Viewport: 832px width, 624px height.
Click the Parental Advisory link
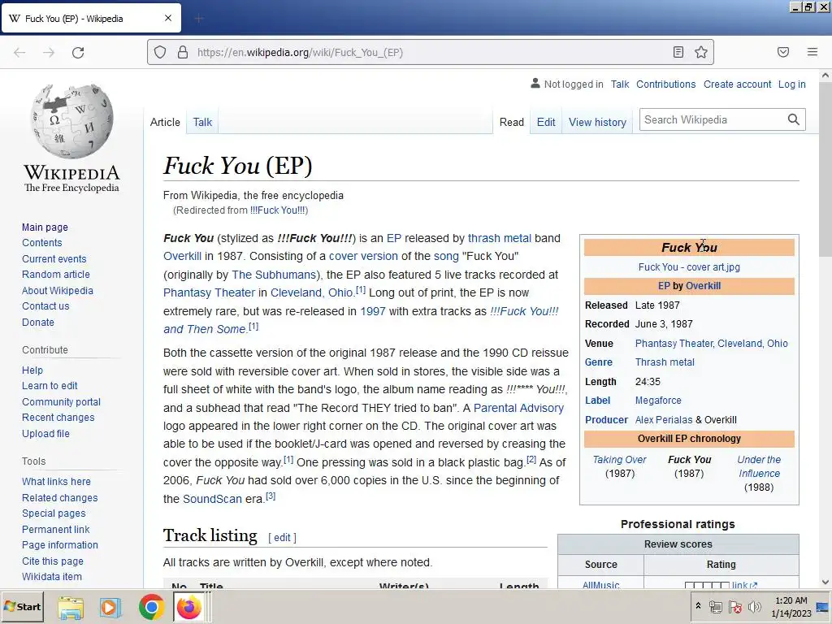coord(518,408)
